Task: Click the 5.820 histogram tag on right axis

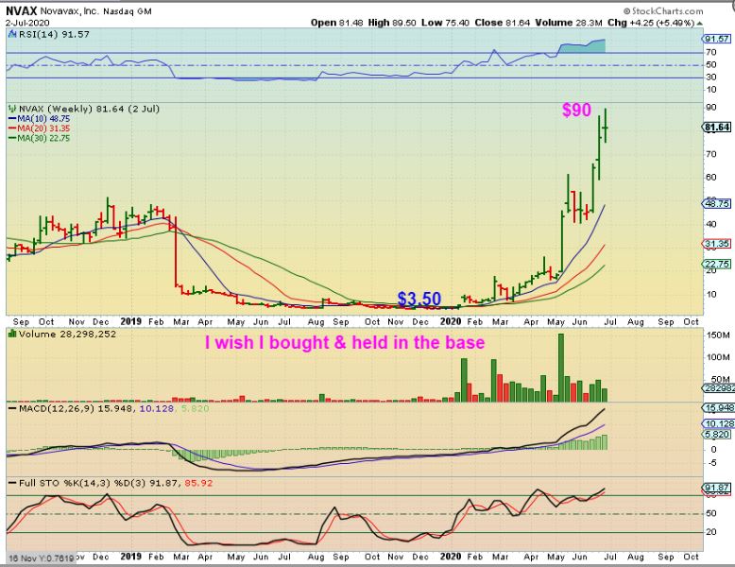Action: [x=717, y=435]
